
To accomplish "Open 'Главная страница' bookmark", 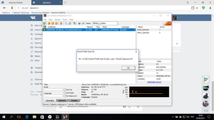I will [x=21, y=13].
